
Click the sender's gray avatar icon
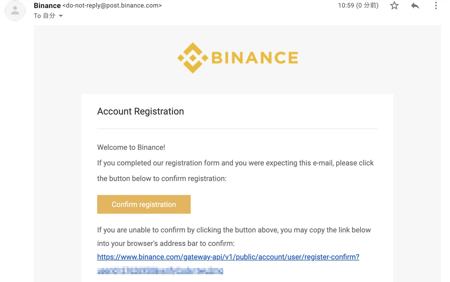click(15, 11)
